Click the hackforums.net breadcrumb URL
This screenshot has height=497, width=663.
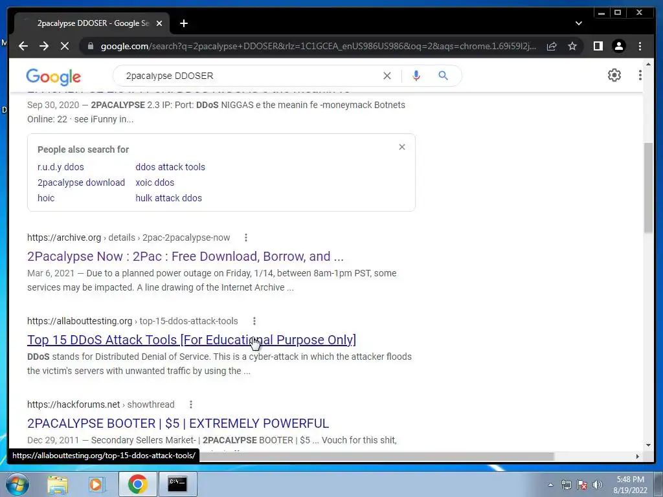pos(100,404)
